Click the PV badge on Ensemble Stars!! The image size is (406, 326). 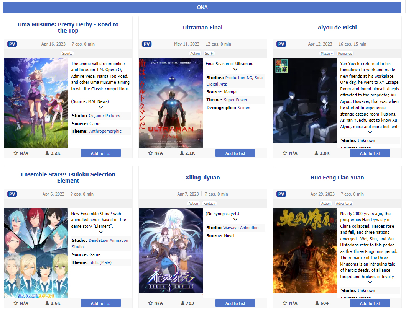point(12,194)
